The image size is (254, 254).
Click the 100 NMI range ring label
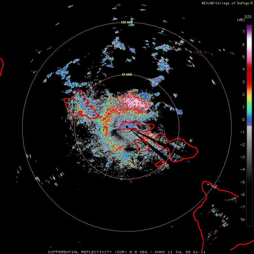tap(127, 22)
